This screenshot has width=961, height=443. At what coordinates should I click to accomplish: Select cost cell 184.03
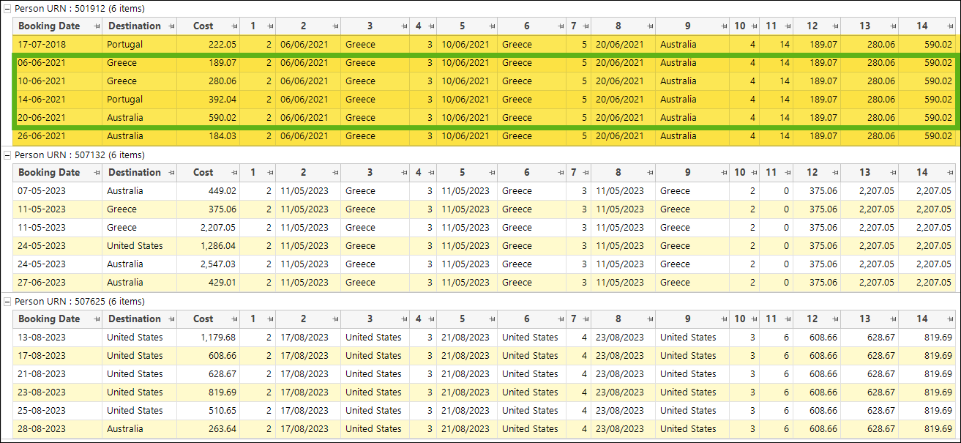208,136
